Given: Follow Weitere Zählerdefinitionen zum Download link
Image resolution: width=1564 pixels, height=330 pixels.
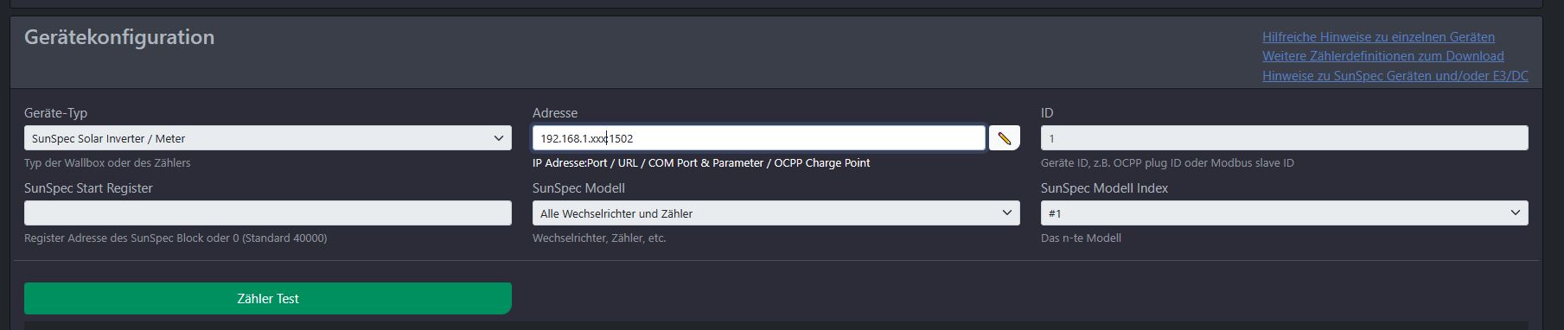Looking at the screenshot, I should [x=1382, y=56].
